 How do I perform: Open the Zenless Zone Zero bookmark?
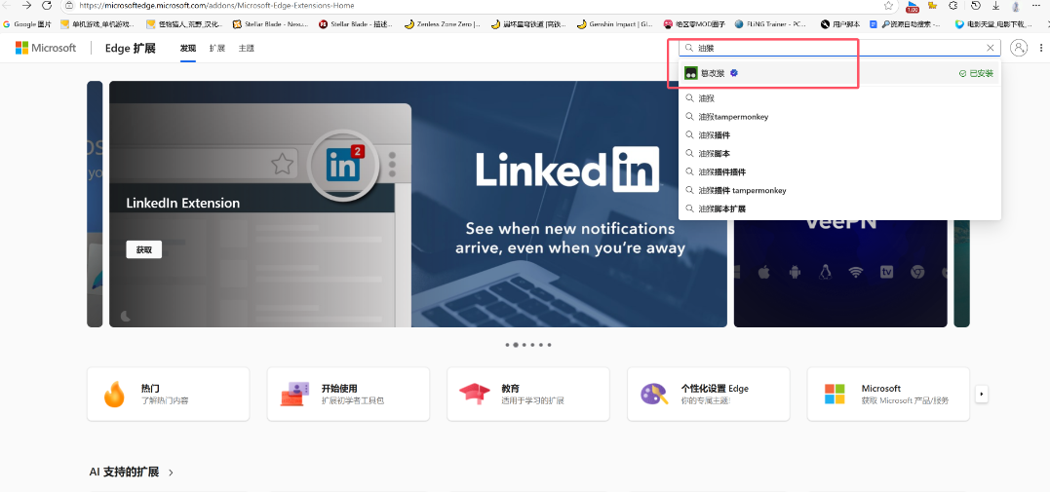click(x=442, y=24)
